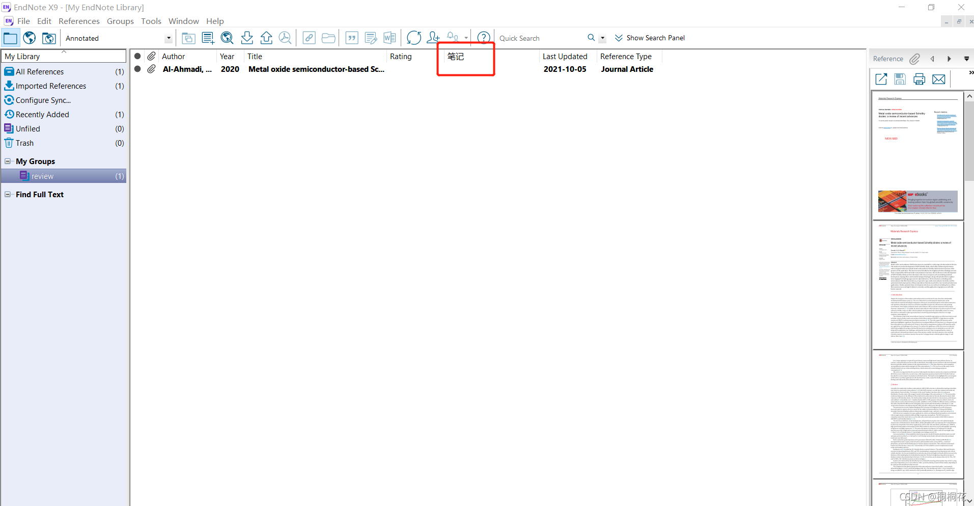Select Local Library mode icon
This screenshot has height=506, width=974.
coord(10,37)
